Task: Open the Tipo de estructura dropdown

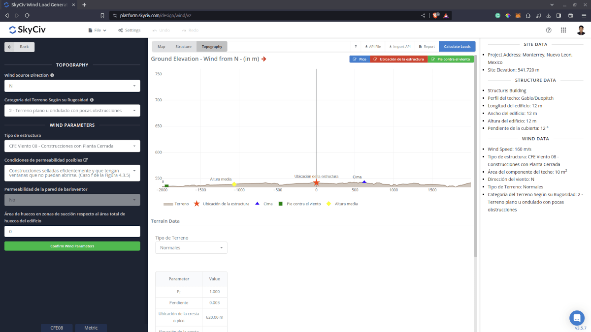Action: [x=72, y=146]
